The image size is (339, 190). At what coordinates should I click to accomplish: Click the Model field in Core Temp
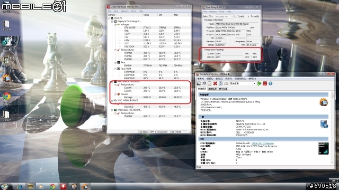pyautogui.click(x=237, y=24)
